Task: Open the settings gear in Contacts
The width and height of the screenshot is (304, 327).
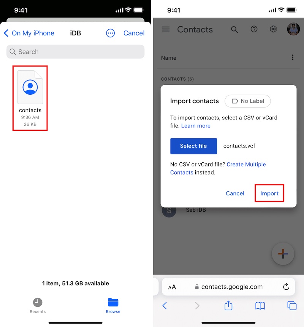Action: click(273, 29)
